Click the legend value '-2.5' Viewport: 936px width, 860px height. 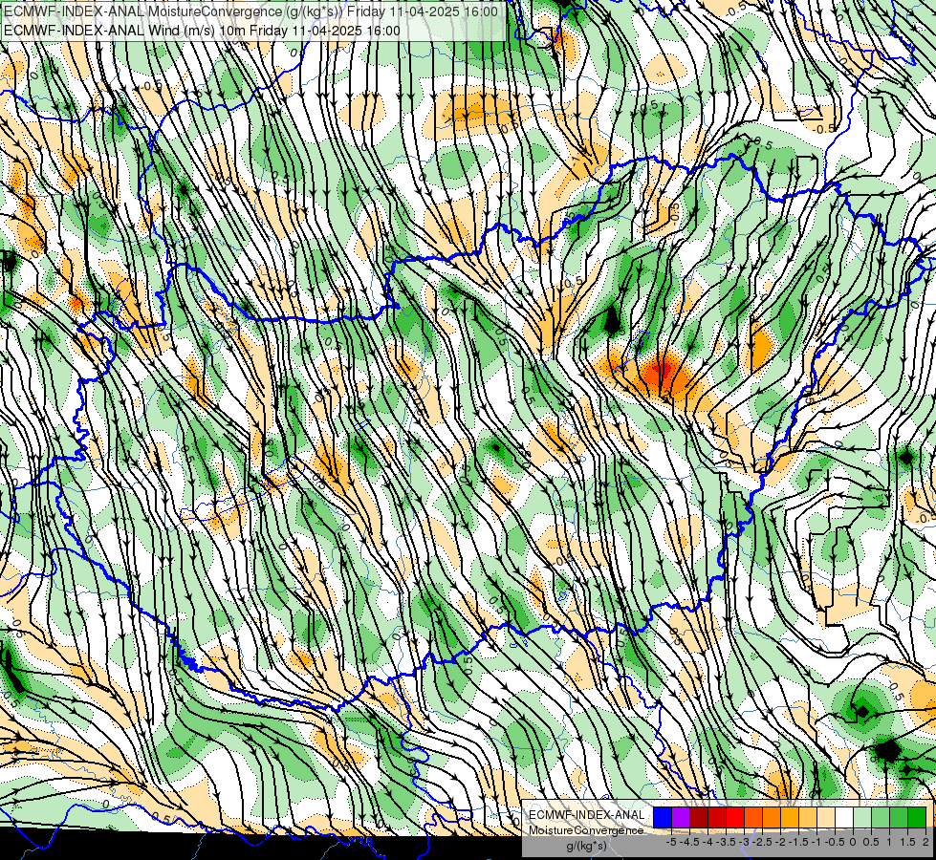pyautogui.click(x=764, y=842)
